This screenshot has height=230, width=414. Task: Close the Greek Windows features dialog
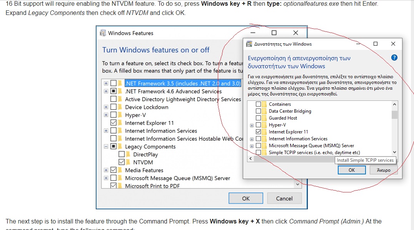393,44
